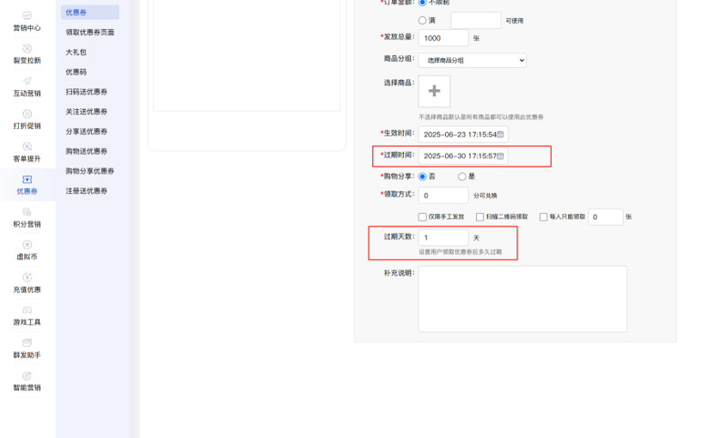
Task: Open calendar icon in 过期时间 field
Action: click(500, 155)
